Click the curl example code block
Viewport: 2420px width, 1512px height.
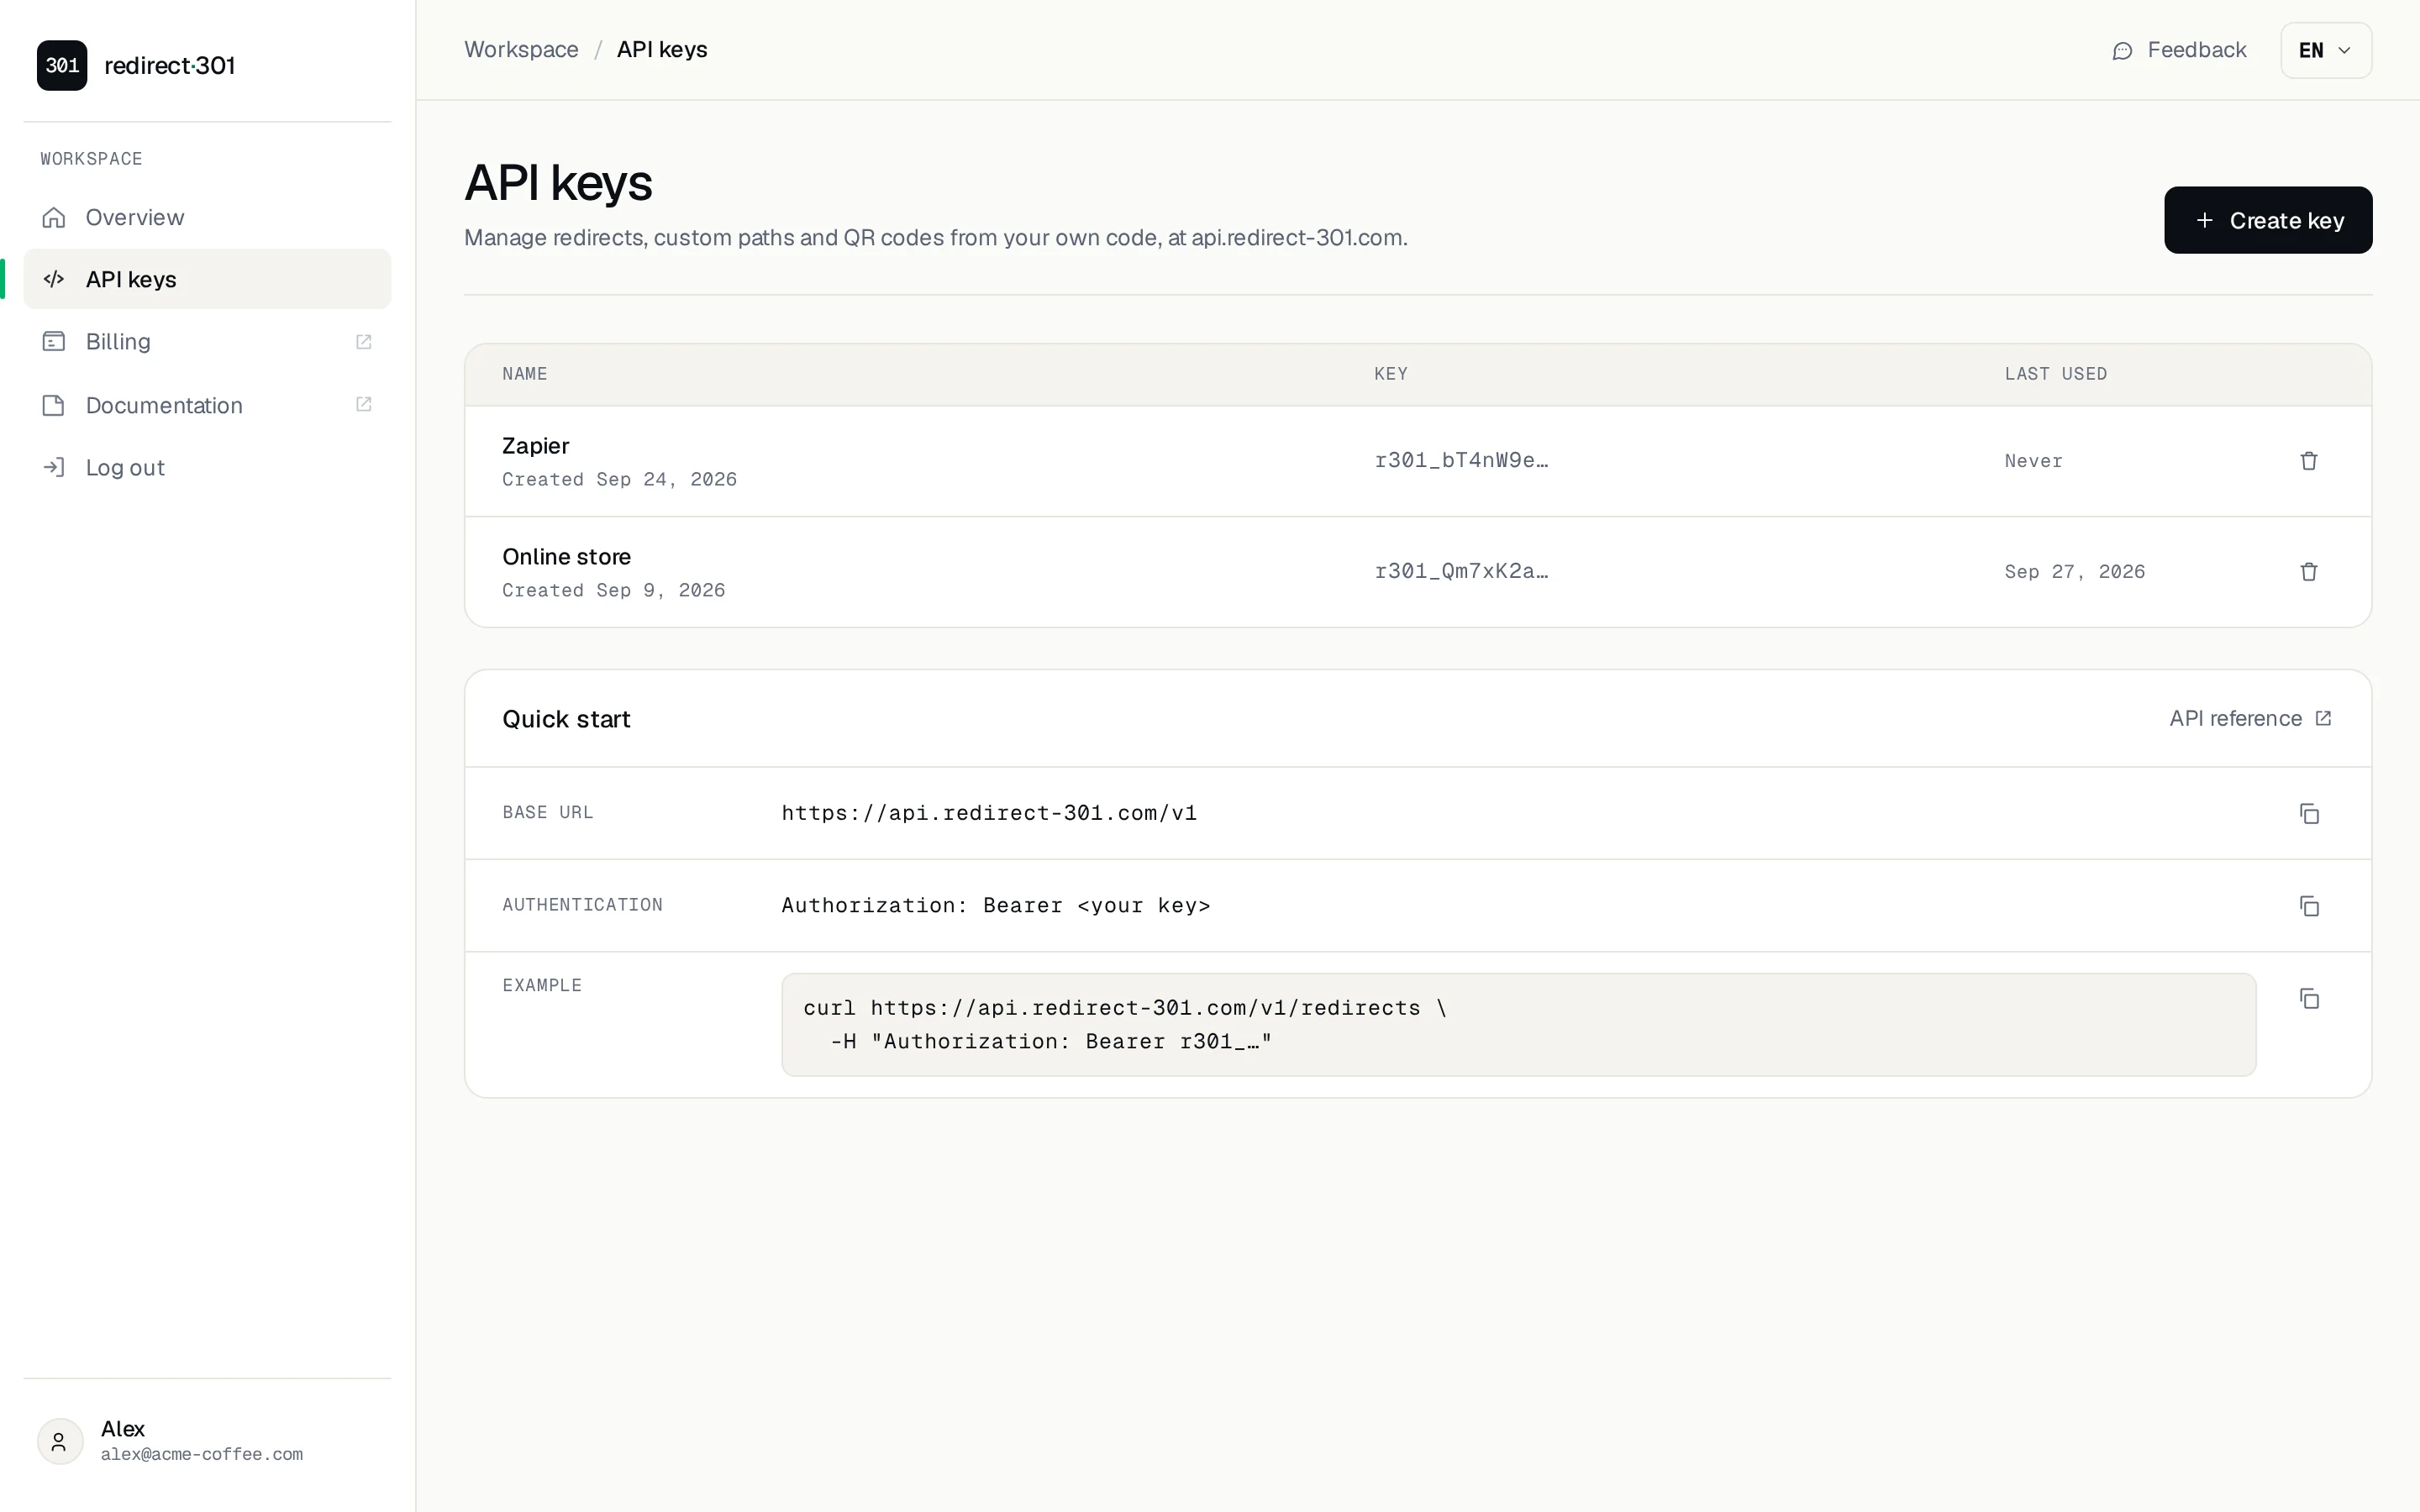point(1518,1025)
